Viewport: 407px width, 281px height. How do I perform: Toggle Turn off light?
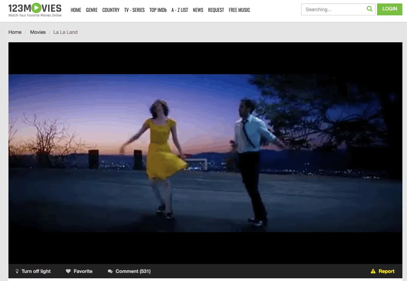click(36, 271)
